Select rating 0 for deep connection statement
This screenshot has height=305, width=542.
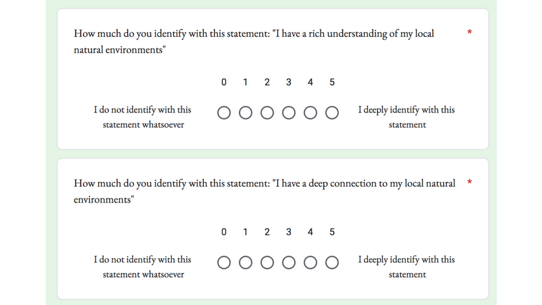tap(224, 263)
